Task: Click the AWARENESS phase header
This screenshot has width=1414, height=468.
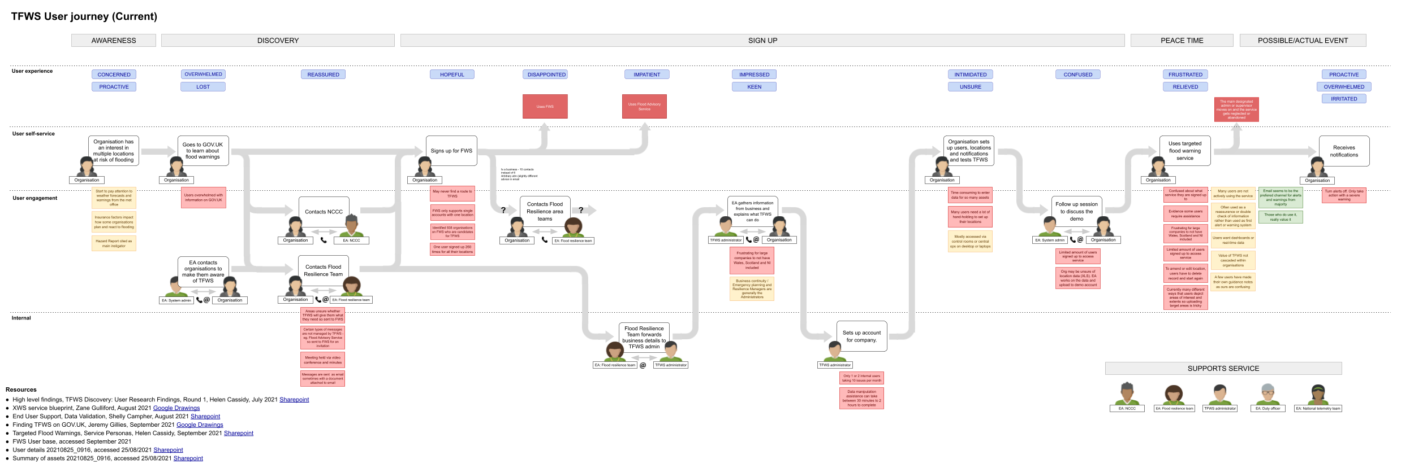Action: click(114, 41)
